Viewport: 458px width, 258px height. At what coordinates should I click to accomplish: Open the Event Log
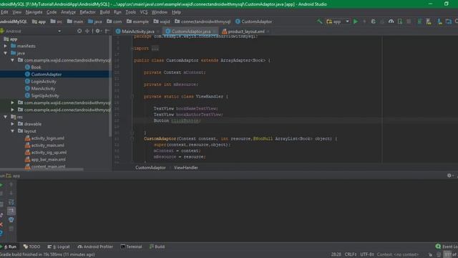click(x=447, y=247)
